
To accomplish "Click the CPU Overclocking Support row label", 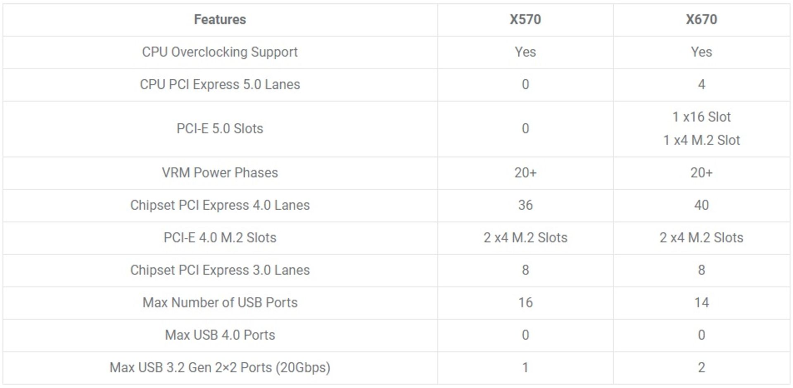I will [220, 52].
